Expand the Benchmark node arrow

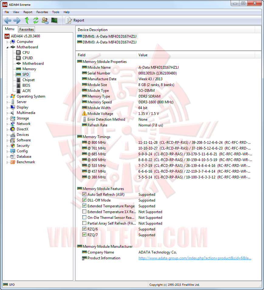coord(7,162)
